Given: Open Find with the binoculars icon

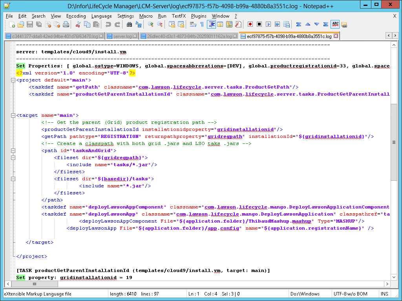Looking at the screenshot, I should [129, 24].
